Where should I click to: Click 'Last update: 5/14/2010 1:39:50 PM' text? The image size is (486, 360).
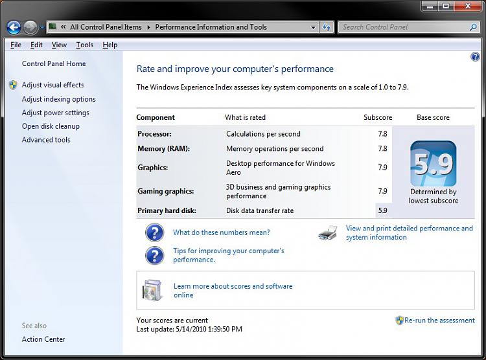(x=189, y=329)
